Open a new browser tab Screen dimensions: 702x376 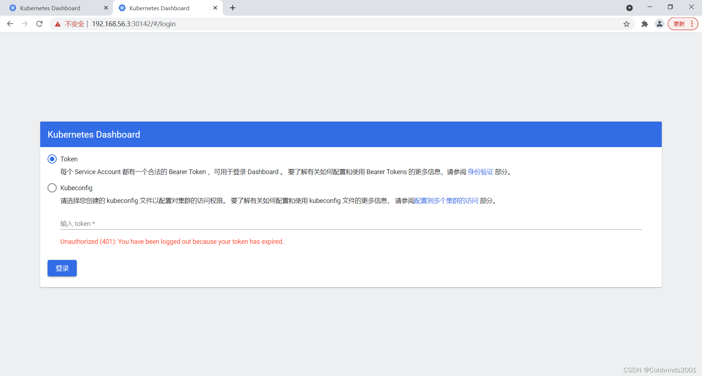pyautogui.click(x=233, y=8)
